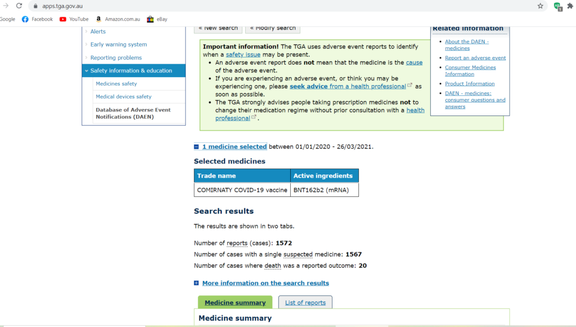The height and width of the screenshot is (327, 576).
Task: Open 'Consumer Medicines Information' link
Action: tap(470, 70)
